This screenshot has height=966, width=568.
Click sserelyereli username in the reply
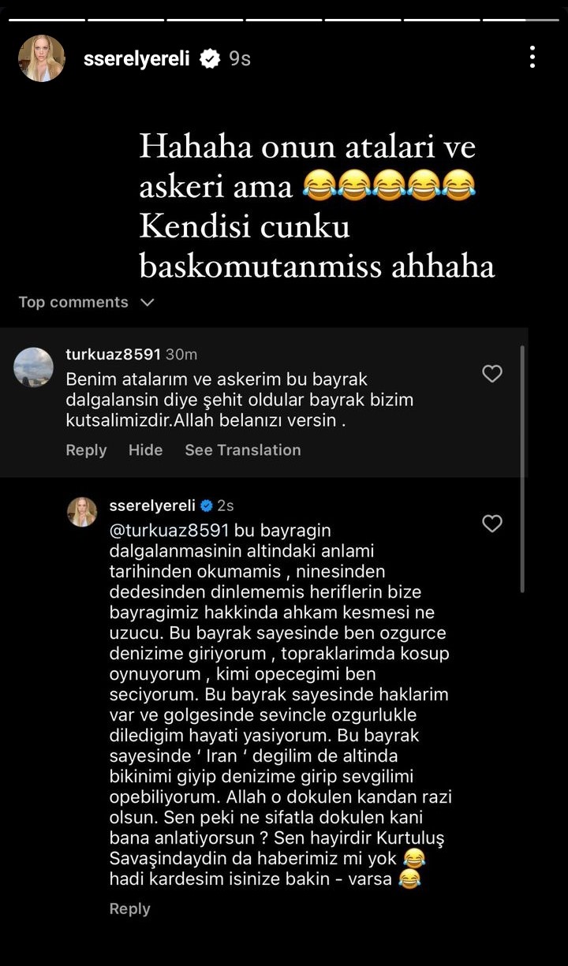pos(153,505)
